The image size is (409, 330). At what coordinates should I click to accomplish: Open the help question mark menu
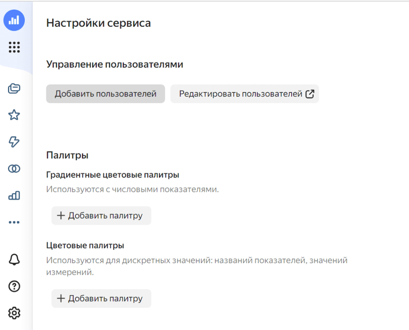click(x=14, y=286)
